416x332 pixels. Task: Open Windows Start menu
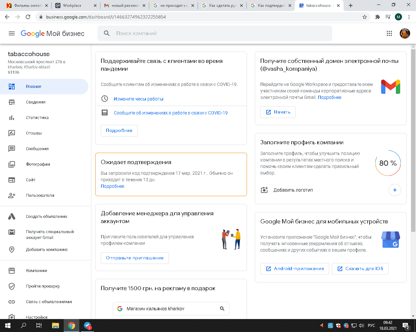click(8, 326)
